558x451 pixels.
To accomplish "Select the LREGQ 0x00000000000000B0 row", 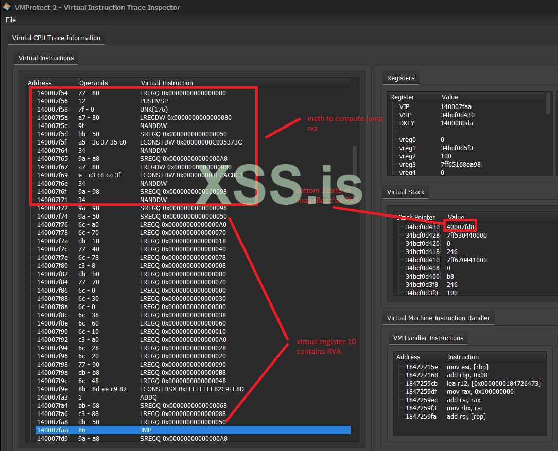I will coord(193,274).
